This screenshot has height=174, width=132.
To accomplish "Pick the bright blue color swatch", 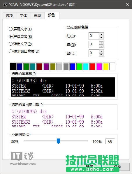I will (x=73, y=66).
